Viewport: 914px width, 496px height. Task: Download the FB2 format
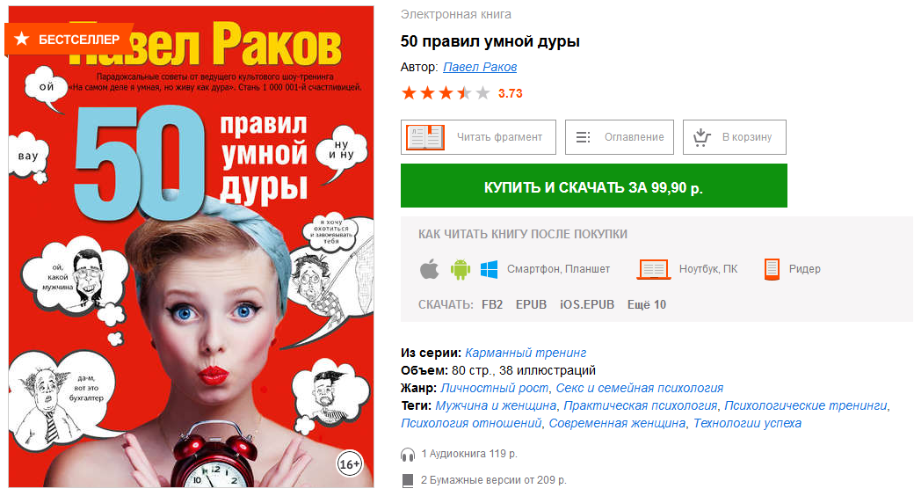tap(492, 304)
